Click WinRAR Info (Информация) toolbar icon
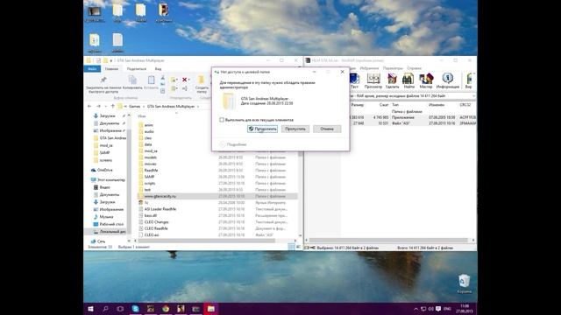This screenshot has width=561, height=315. pos(448,80)
